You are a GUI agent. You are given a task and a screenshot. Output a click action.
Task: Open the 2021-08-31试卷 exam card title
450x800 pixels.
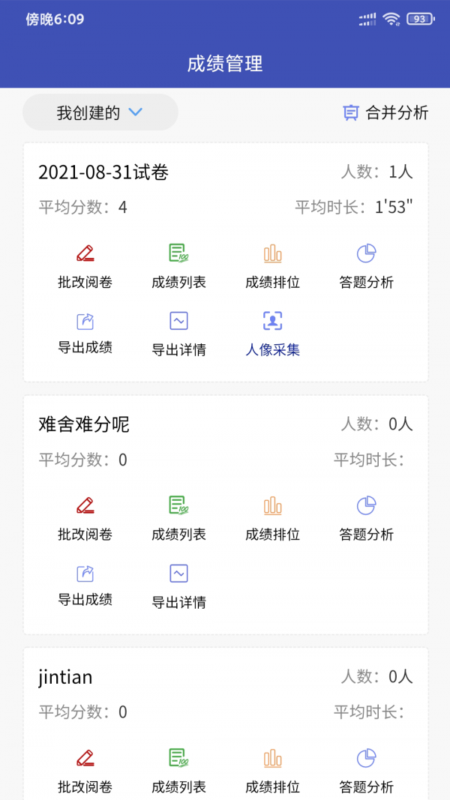point(104,172)
